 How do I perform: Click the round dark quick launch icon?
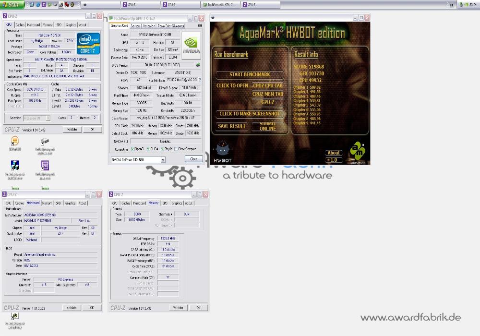(72, 5)
